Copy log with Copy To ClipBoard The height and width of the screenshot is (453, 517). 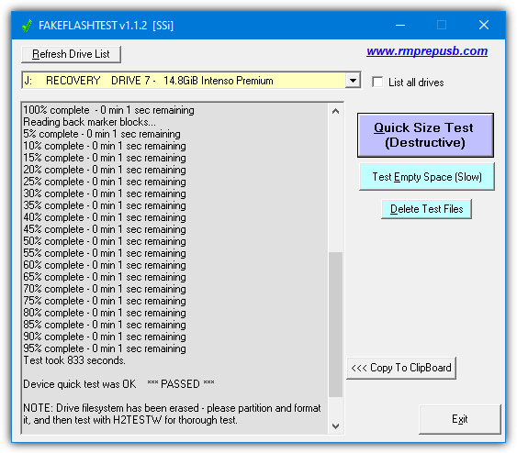[401, 368]
